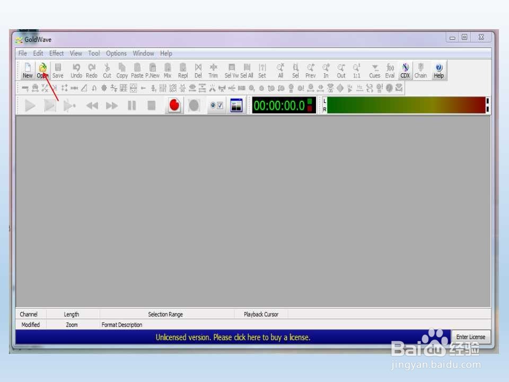Open the Effect menu

(x=56, y=53)
